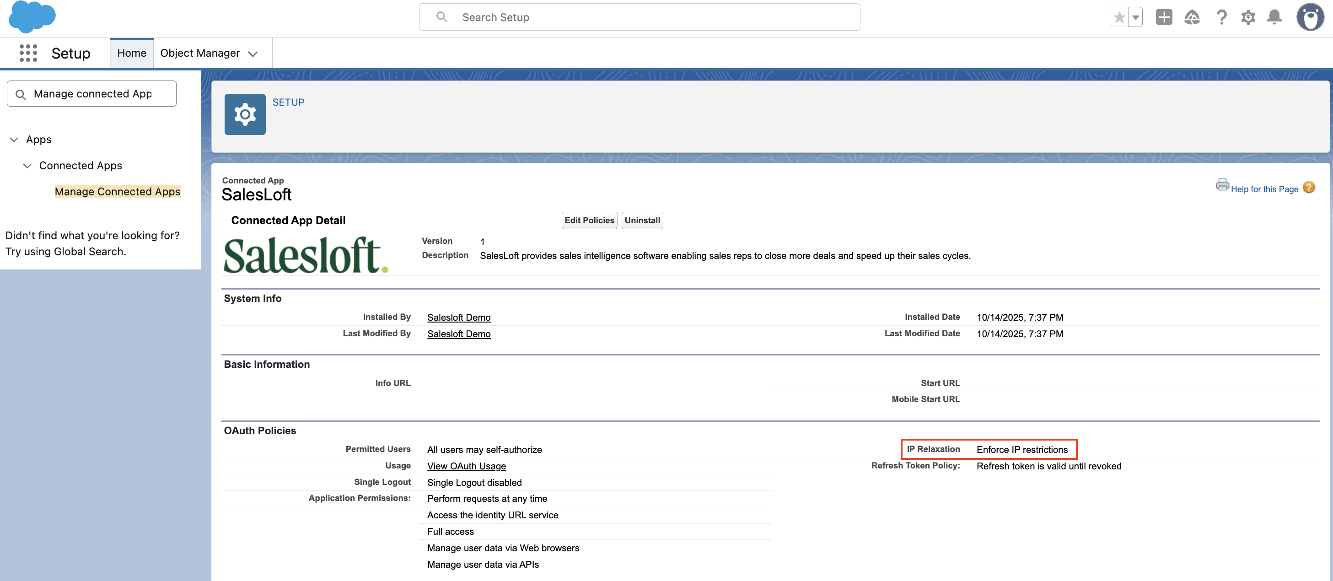Open the notifications bell

[x=1274, y=17]
